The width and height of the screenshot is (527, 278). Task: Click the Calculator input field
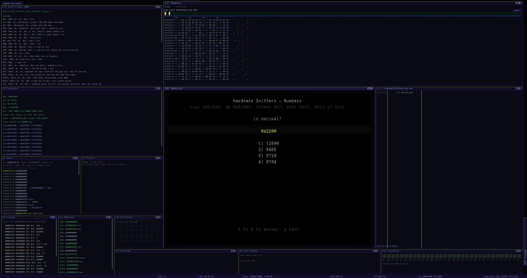click(81, 93)
